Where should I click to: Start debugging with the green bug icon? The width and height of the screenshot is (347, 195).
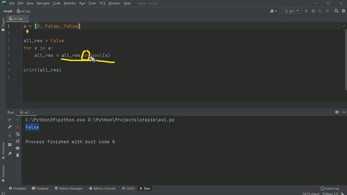point(313,11)
